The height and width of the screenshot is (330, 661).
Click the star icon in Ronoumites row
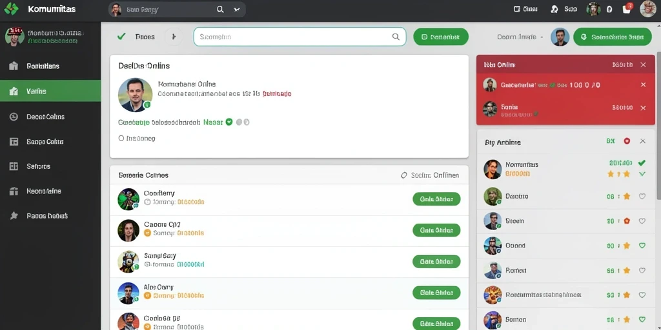(626, 295)
